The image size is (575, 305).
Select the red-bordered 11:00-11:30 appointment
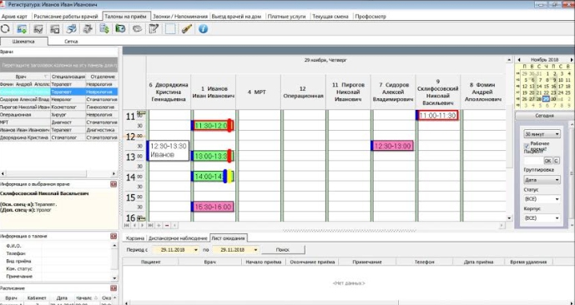(437, 115)
